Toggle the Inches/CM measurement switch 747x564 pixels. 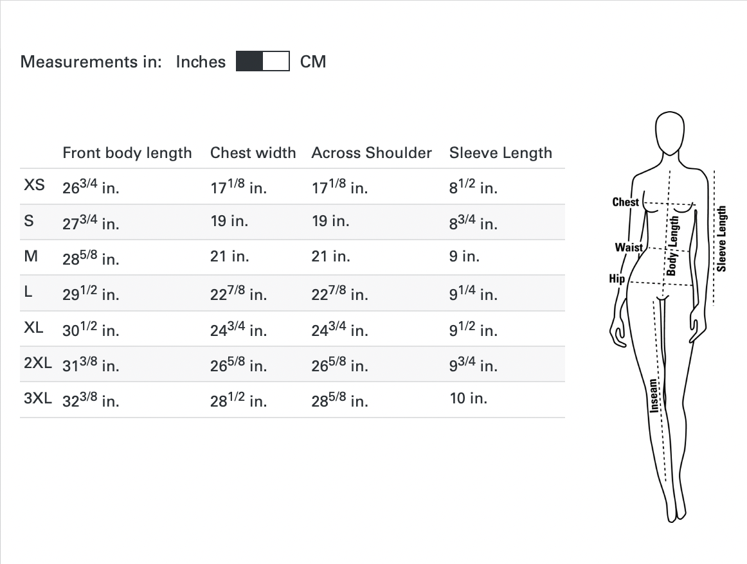(263, 62)
